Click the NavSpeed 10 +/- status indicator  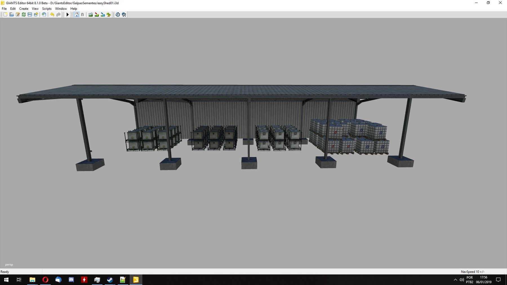tap(472, 272)
